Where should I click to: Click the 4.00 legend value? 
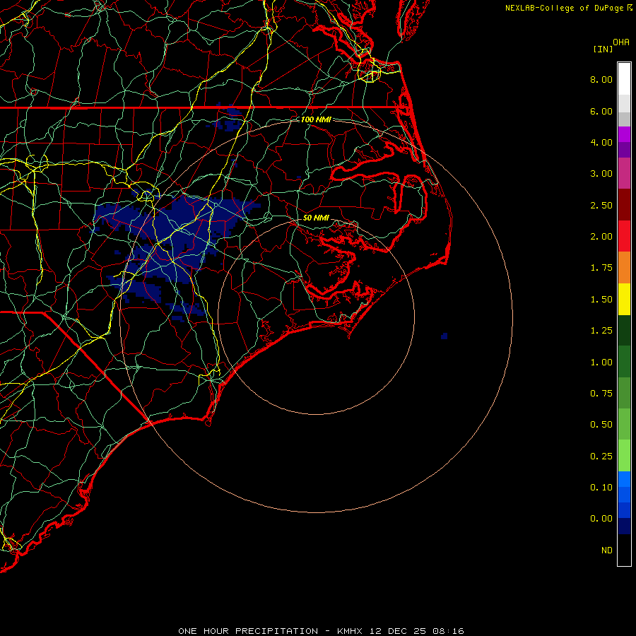[601, 142]
